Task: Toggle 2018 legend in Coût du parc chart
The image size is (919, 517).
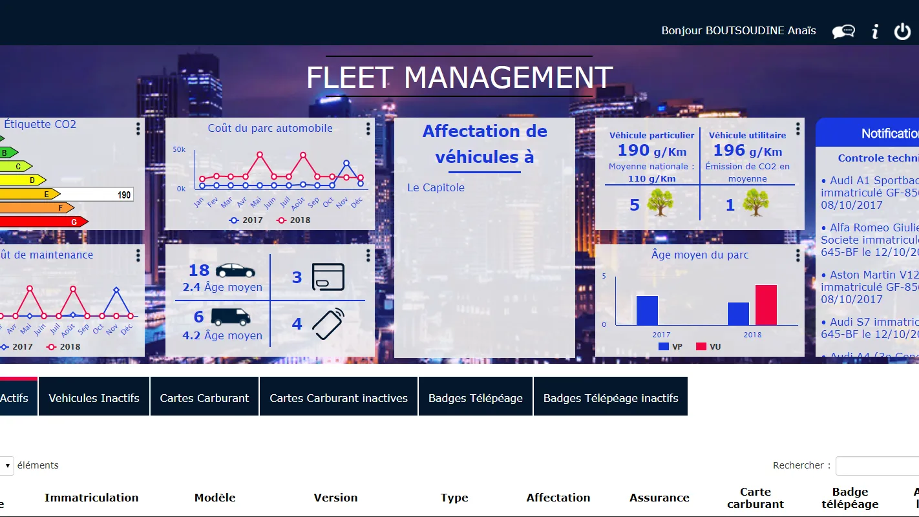Action: point(293,220)
